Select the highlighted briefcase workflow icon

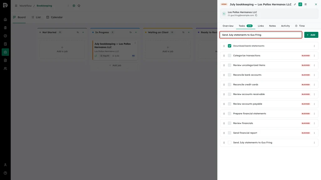point(5,52)
